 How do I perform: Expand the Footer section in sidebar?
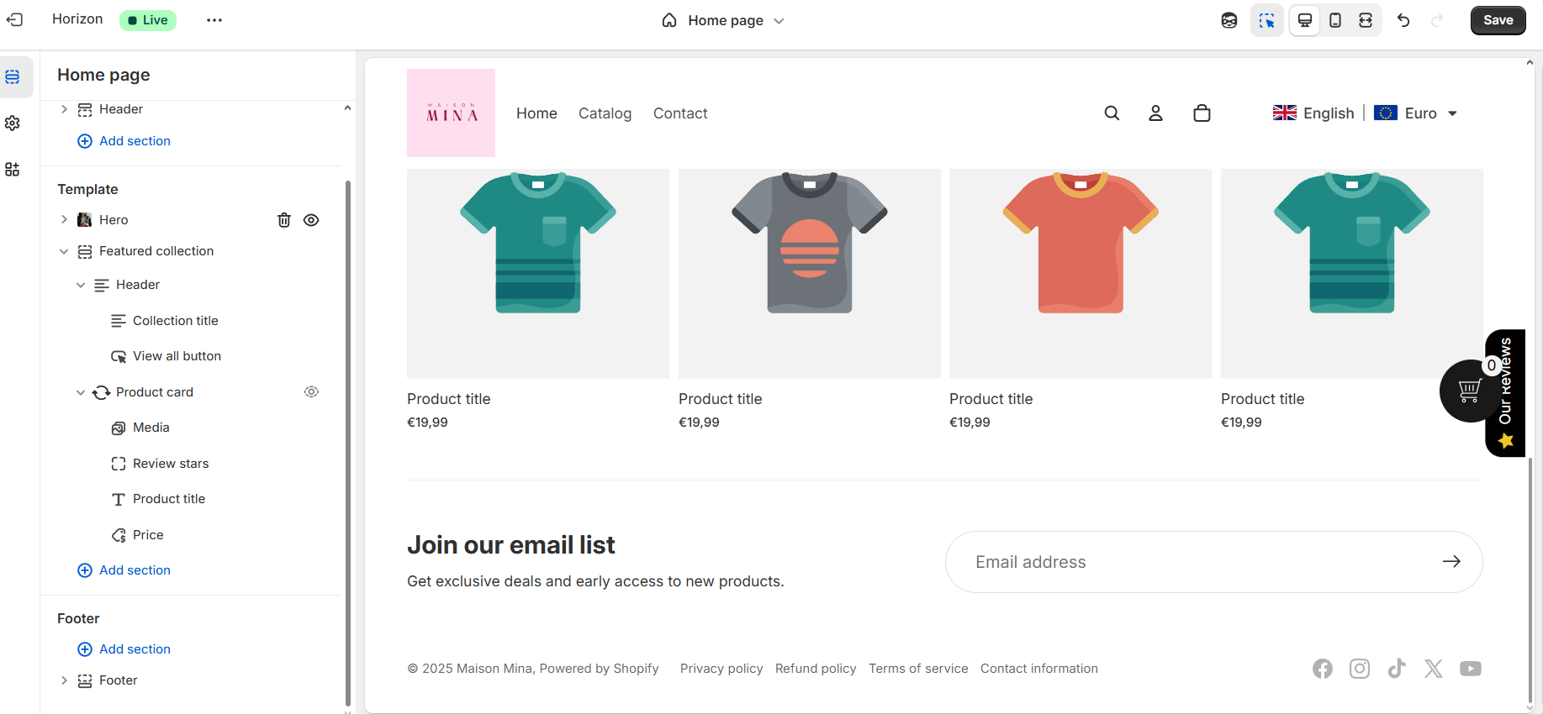tap(64, 680)
